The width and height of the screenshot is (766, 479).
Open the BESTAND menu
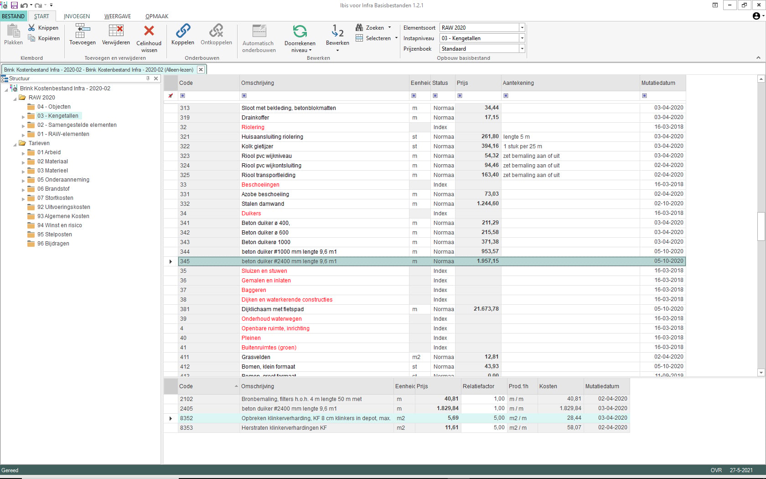pos(13,16)
